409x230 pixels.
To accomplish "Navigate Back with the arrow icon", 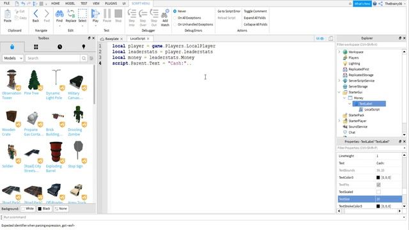I will point(36,13).
